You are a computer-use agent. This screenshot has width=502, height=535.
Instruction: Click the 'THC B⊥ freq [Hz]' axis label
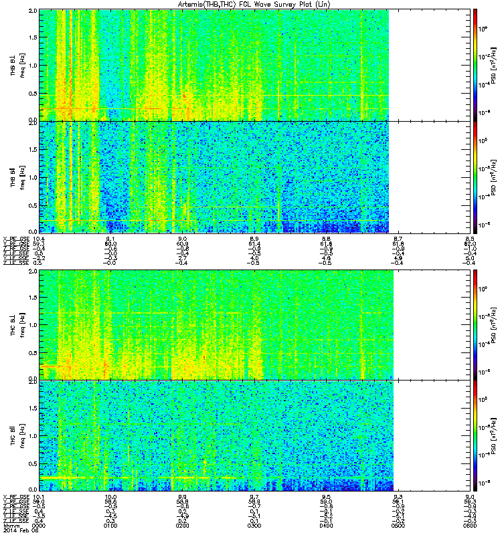(x=17, y=325)
